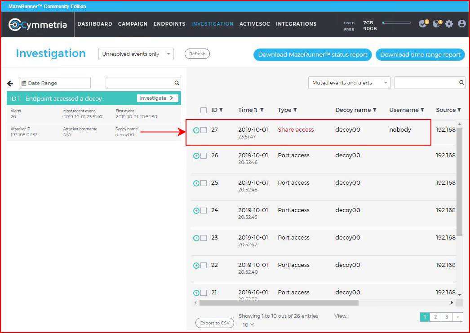
Task: Click scroll-down arrow of events table scrollbar
Action: tap(460, 295)
